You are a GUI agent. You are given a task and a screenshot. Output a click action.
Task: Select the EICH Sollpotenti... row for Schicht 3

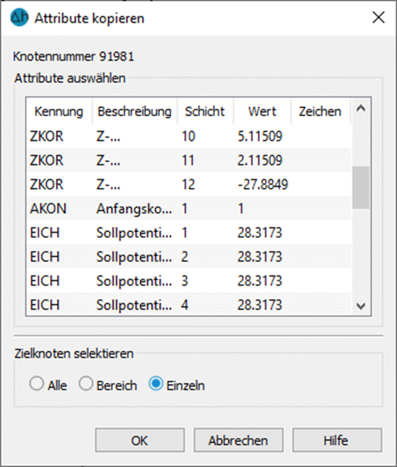(x=189, y=280)
